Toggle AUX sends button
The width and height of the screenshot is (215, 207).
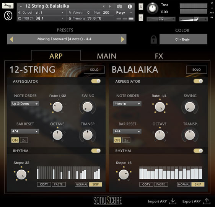[212, 13]
